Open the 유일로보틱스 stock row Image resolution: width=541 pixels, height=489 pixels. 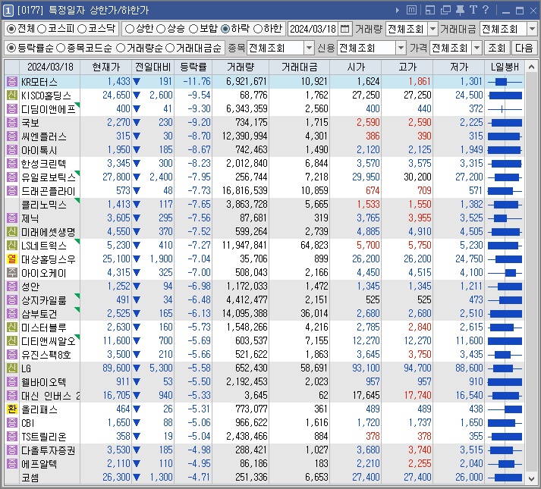[264, 177]
